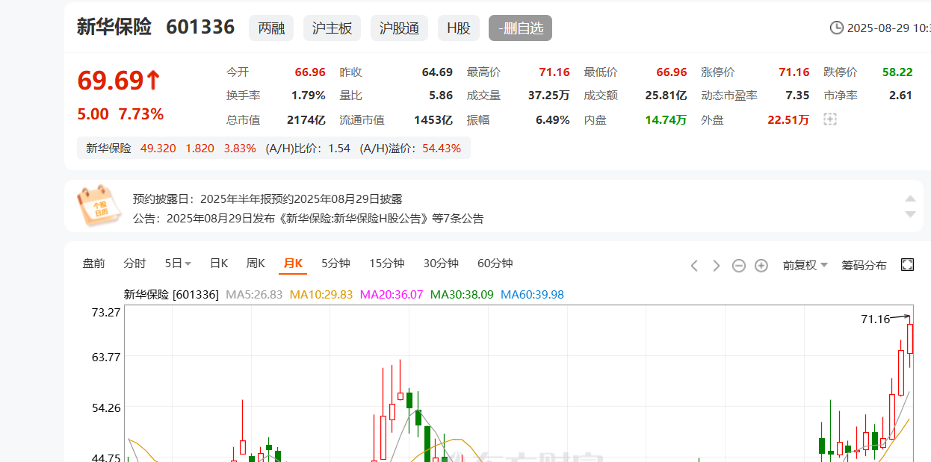This screenshot has height=462, width=931.
Task: Click the 成交量 value 37.25万
Action: (x=549, y=96)
